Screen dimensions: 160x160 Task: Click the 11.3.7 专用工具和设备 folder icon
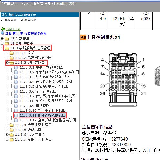coord(11,139)
